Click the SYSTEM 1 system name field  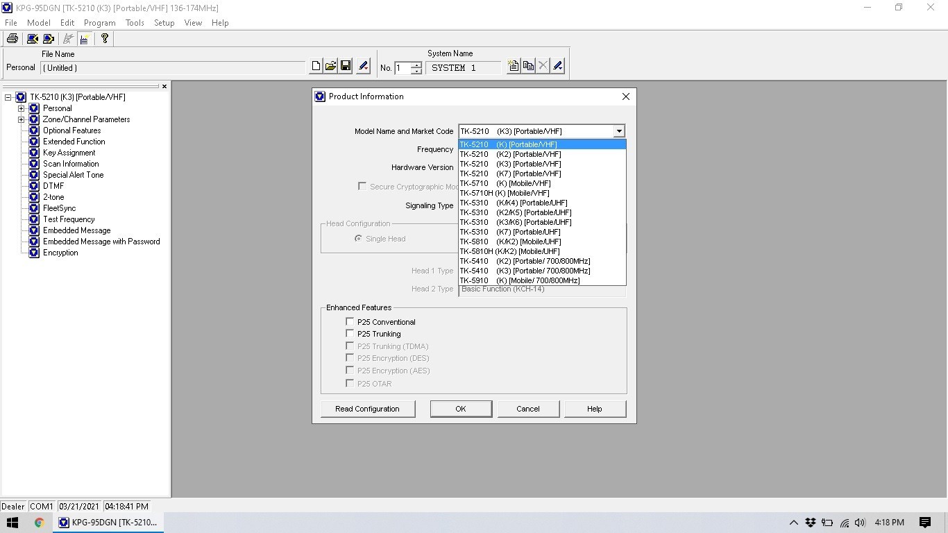pos(463,68)
